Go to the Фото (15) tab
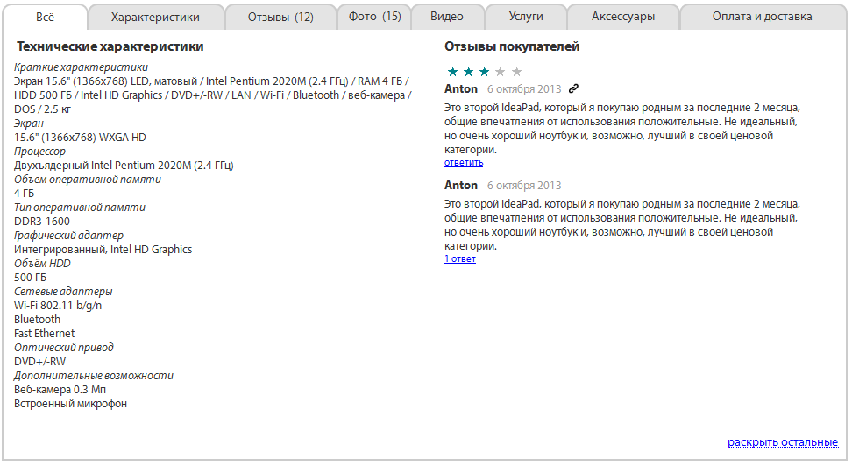The image size is (852, 466). [x=374, y=17]
